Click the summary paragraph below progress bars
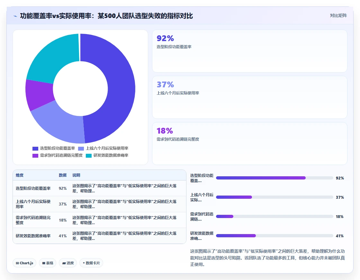The height and width of the screenshot is (280, 360). pos(267,258)
